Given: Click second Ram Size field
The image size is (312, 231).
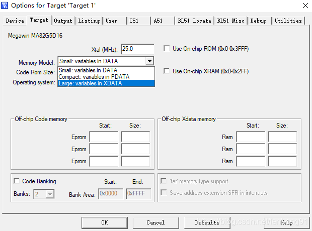Looking at the screenshot, I should tap(282, 149).
